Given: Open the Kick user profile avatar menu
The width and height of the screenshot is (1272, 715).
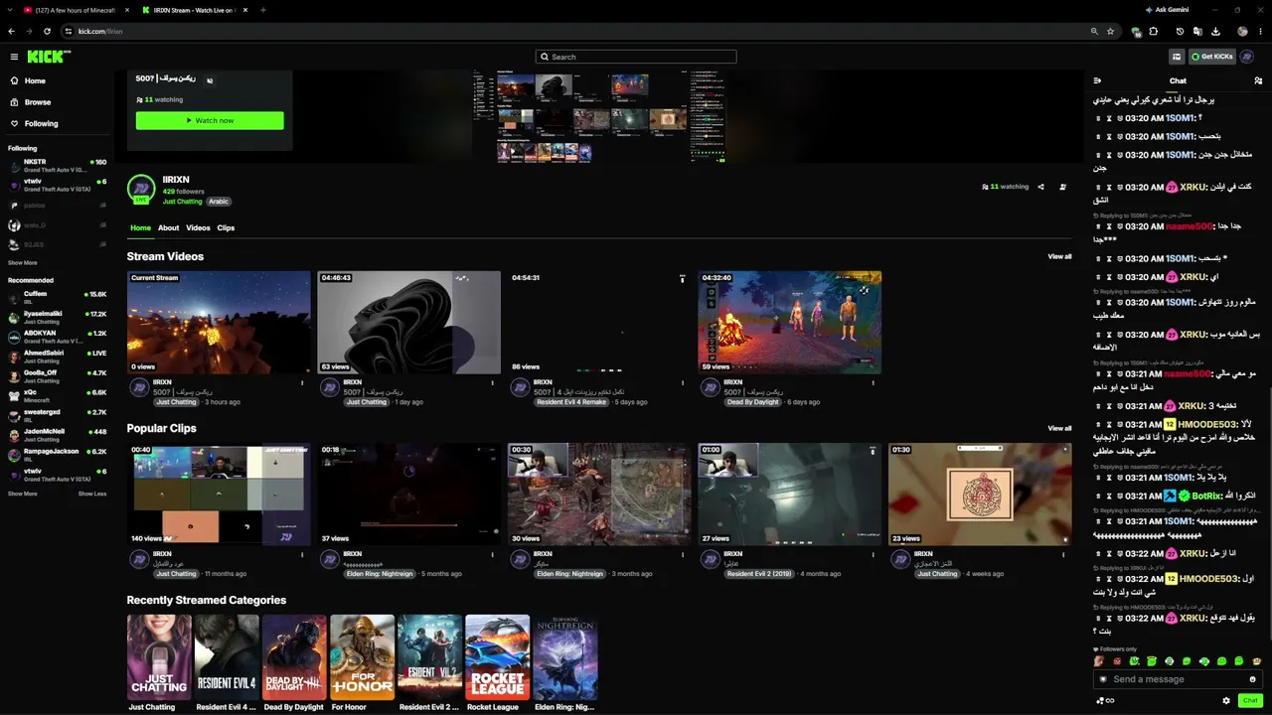Looking at the screenshot, I should point(1247,57).
